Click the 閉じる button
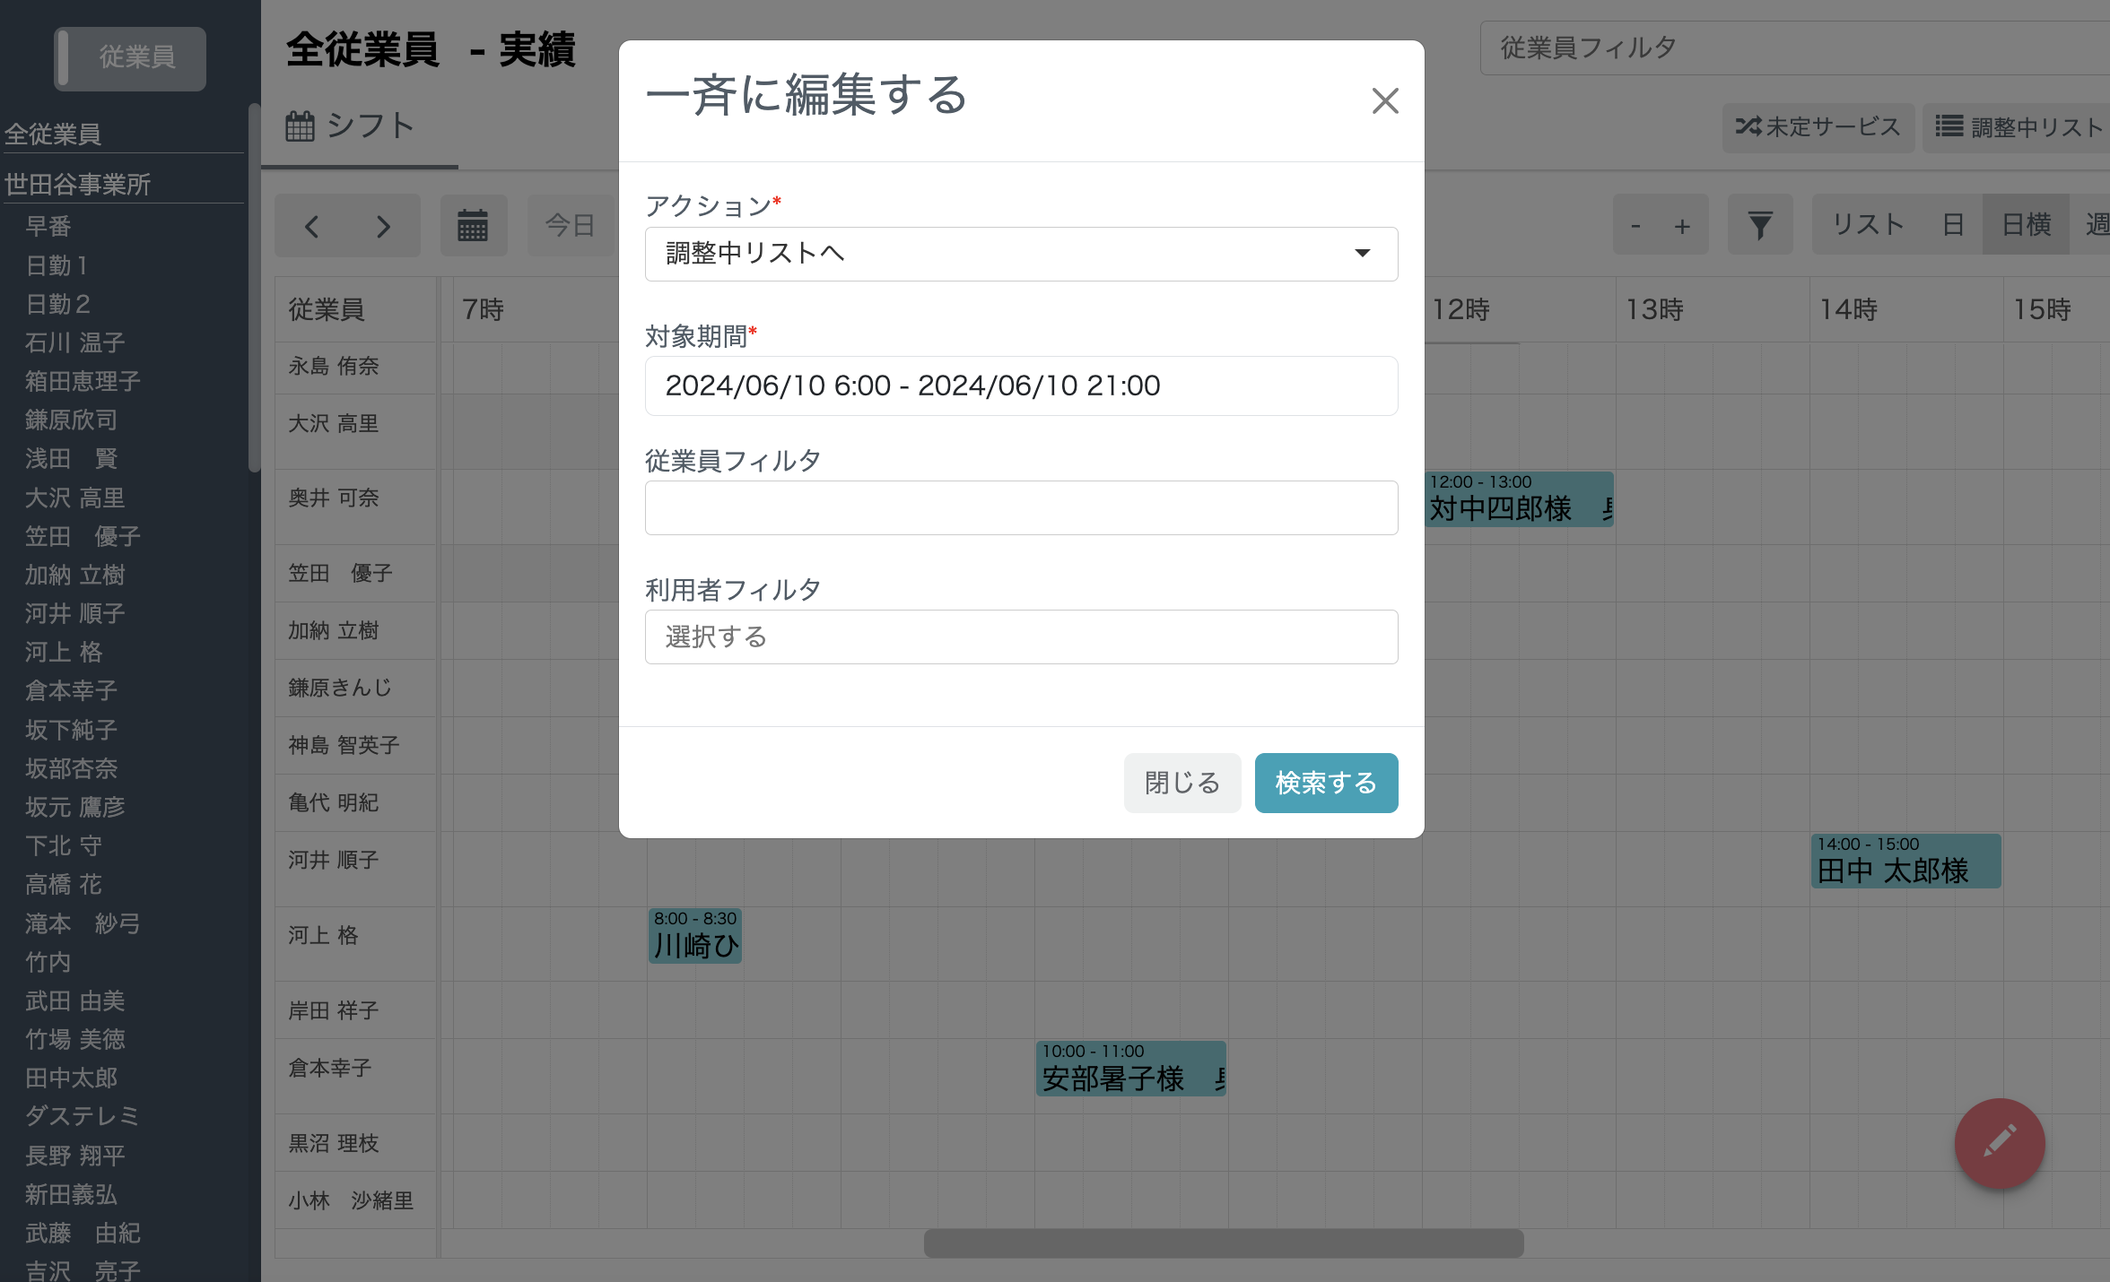 1181,783
